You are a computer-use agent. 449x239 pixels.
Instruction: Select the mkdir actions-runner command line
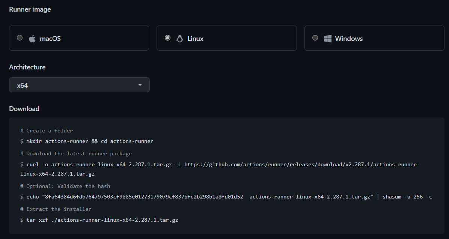86,141
